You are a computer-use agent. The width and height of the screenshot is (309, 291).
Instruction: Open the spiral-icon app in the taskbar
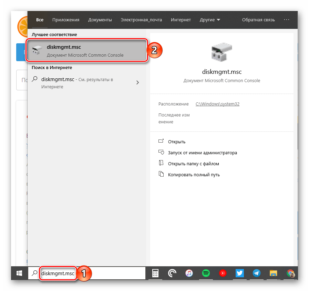tap(172, 273)
